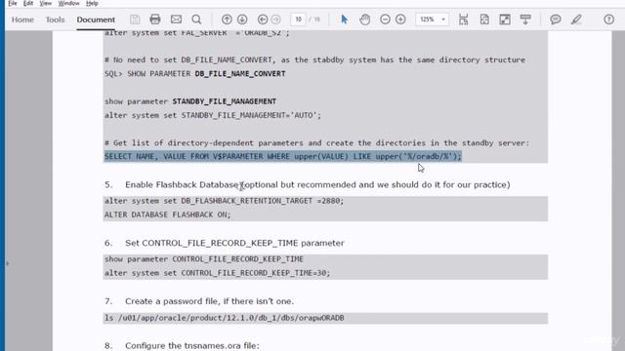Switch to the Tools tab
Screen dimensions: 625x351
55,19
